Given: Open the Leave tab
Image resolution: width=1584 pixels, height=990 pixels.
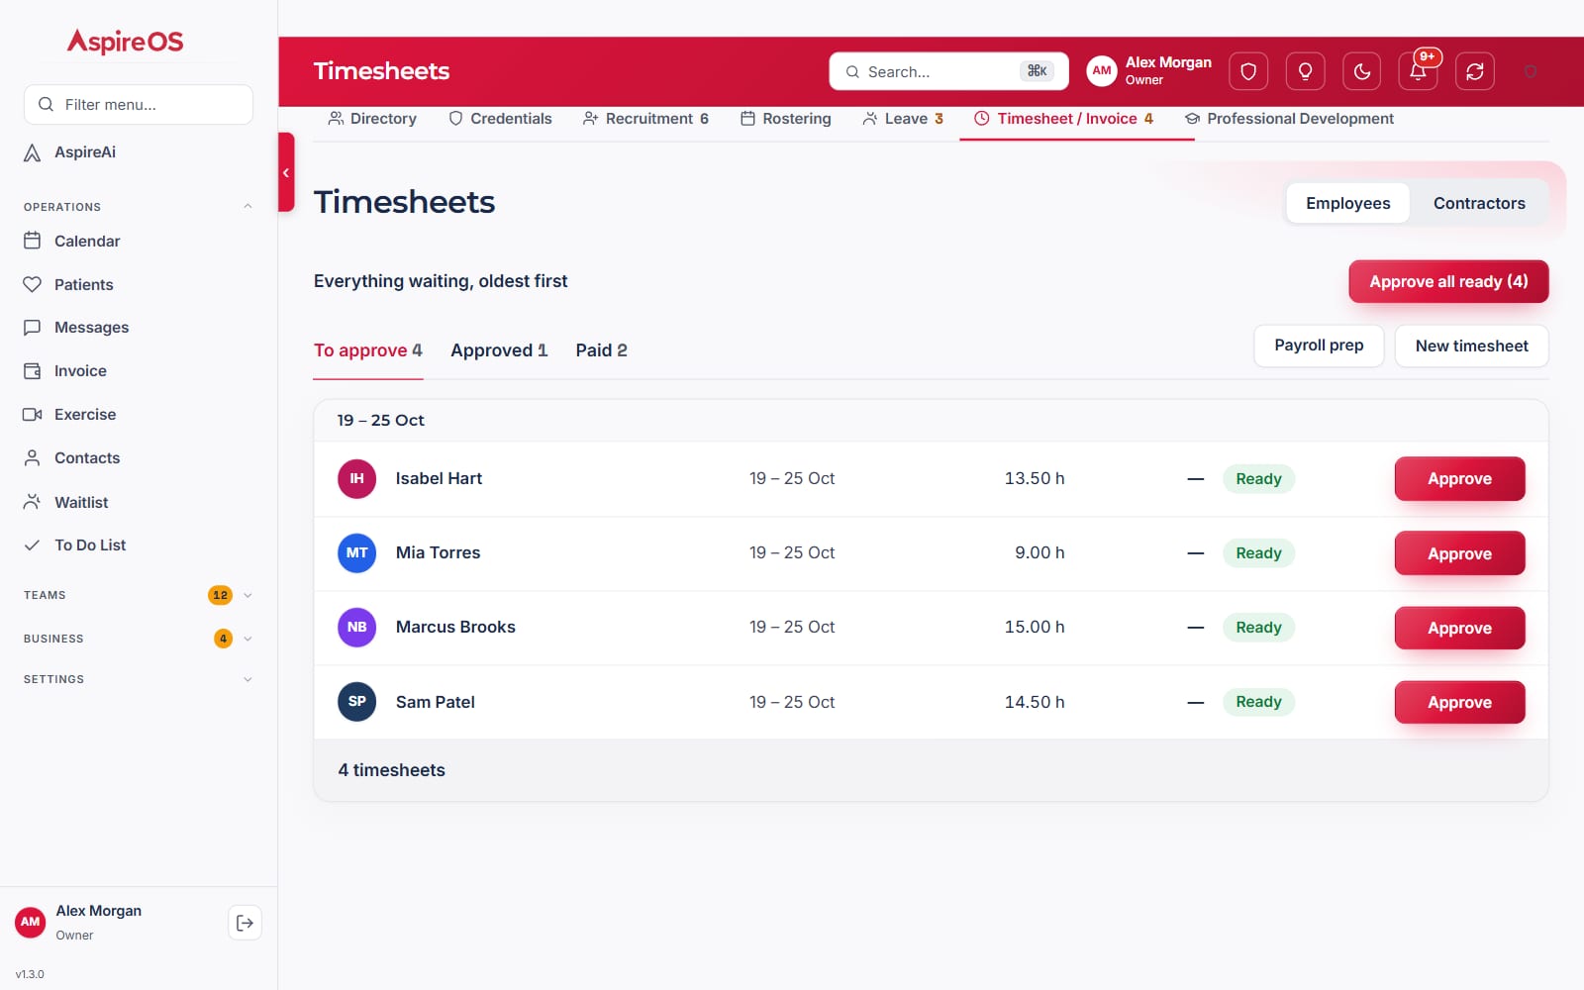Looking at the screenshot, I should (902, 119).
